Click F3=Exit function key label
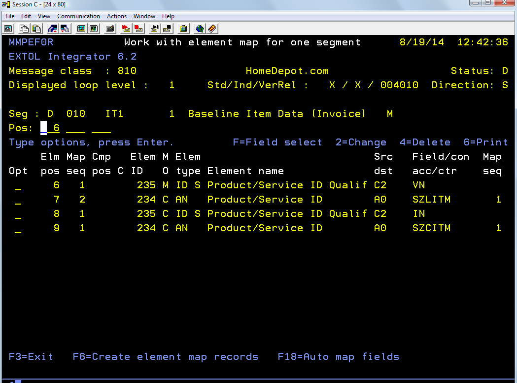The image size is (517, 383). [31, 356]
